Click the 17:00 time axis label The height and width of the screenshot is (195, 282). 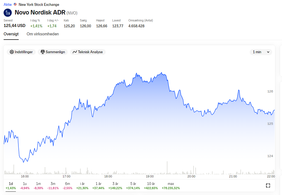pos(66,176)
